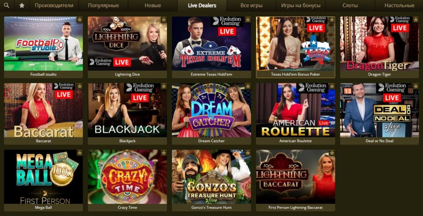Click the American Roulette title label
This screenshot has height=216, width=423.
295,141
